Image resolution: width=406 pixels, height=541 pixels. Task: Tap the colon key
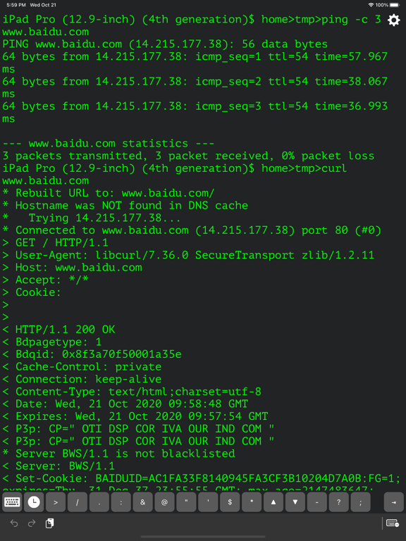(x=121, y=502)
